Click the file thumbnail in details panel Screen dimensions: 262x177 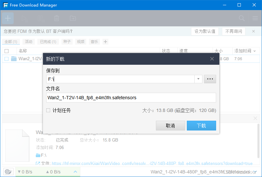(x=17, y=145)
